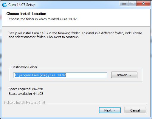Minimize the Cura Setup window
The height and width of the screenshot is (119, 152).
(124, 4)
